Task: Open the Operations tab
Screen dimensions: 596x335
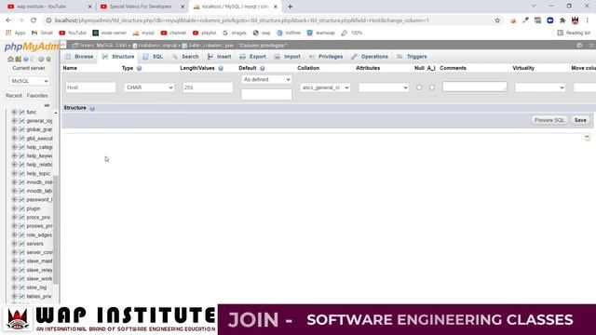Action: click(370, 57)
